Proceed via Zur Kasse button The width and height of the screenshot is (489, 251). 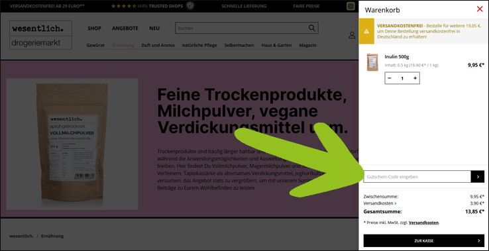(x=424, y=240)
